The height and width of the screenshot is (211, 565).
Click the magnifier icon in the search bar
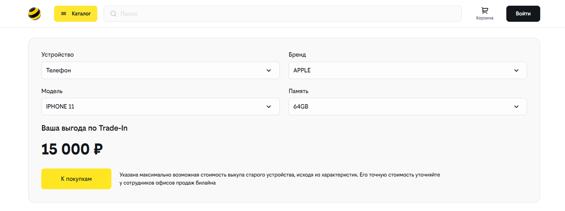click(113, 14)
